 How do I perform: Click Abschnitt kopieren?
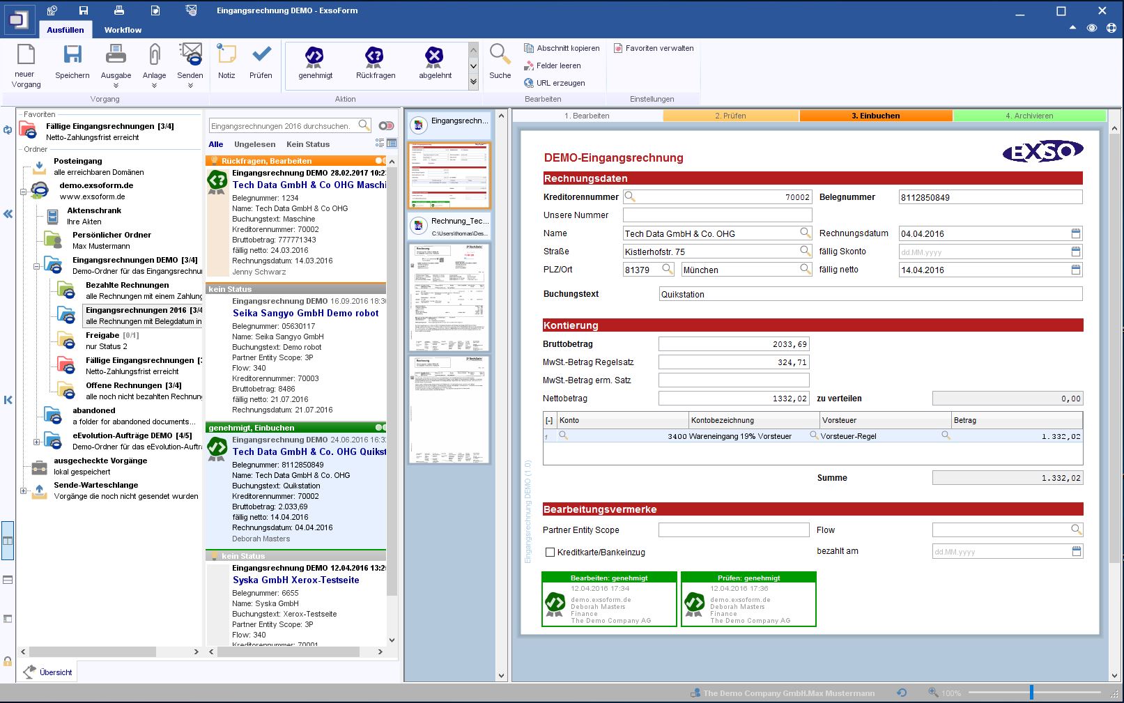[x=562, y=48]
